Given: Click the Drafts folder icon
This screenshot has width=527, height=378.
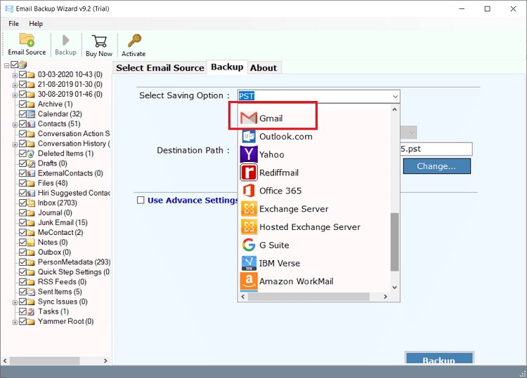Looking at the screenshot, I should click(x=31, y=163).
